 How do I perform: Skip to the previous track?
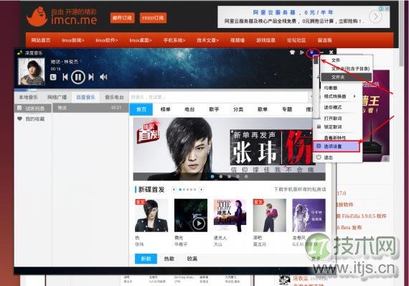click(x=65, y=77)
